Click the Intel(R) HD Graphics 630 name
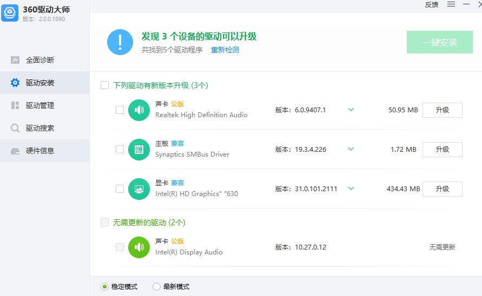The image size is (482, 296). pyautogui.click(x=197, y=194)
